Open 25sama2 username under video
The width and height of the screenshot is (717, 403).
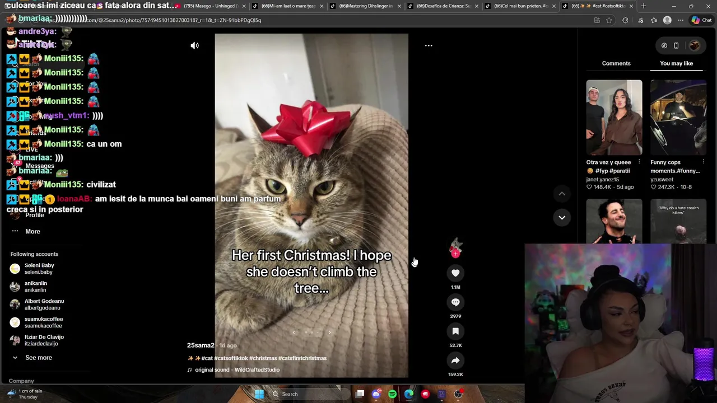(201, 345)
